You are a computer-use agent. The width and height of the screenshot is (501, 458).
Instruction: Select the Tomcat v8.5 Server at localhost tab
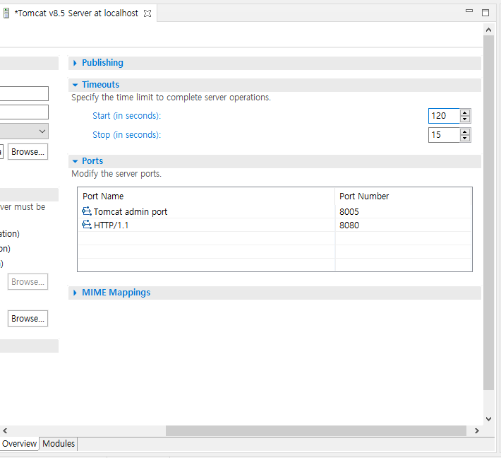78,13
